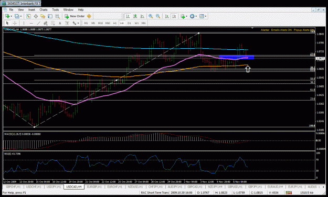The width and height of the screenshot is (328, 197).
Task: Switch chart to bar chart icon
Action: coord(128,16)
